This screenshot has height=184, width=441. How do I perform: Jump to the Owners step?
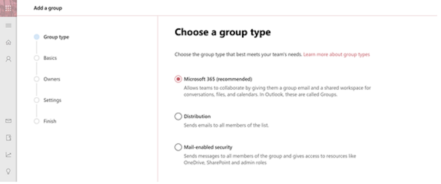(x=52, y=79)
